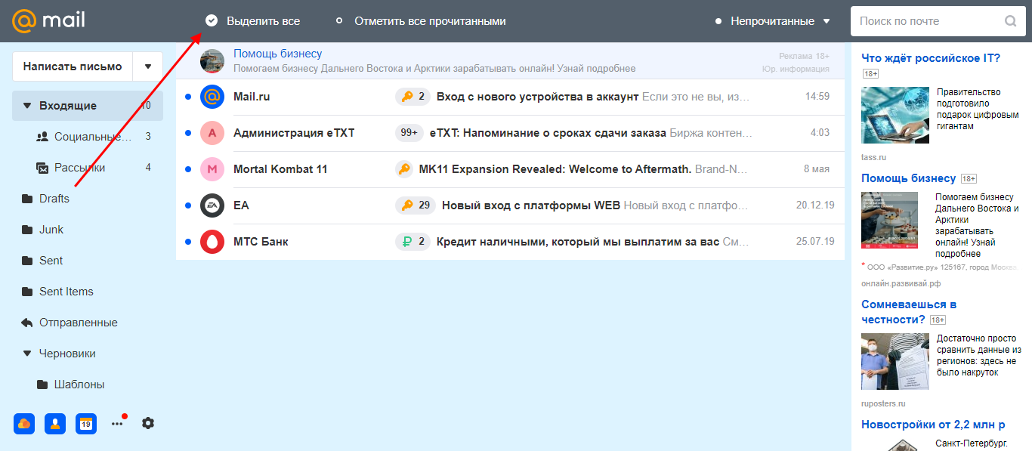The width and height of the screenshot is (1032, 451).
Task: Open the Mail.ru logo home link
Action: [x=48, y=21]
